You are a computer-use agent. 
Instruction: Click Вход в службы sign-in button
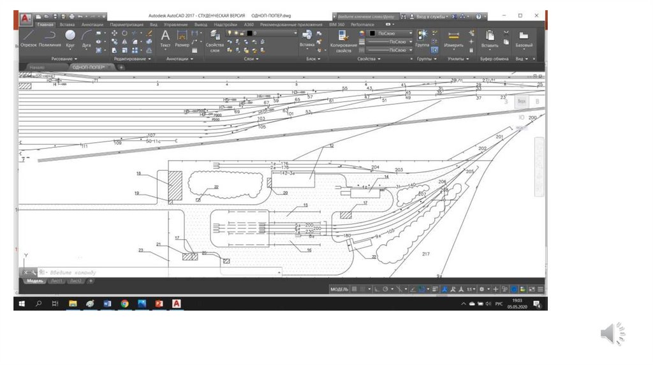[x=432, y=16]
